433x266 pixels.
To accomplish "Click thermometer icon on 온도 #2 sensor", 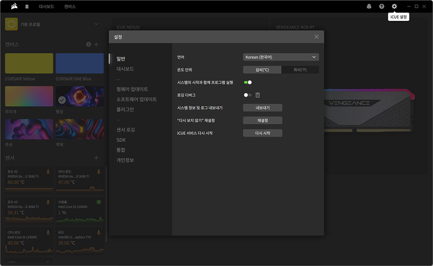I will 48,172.
